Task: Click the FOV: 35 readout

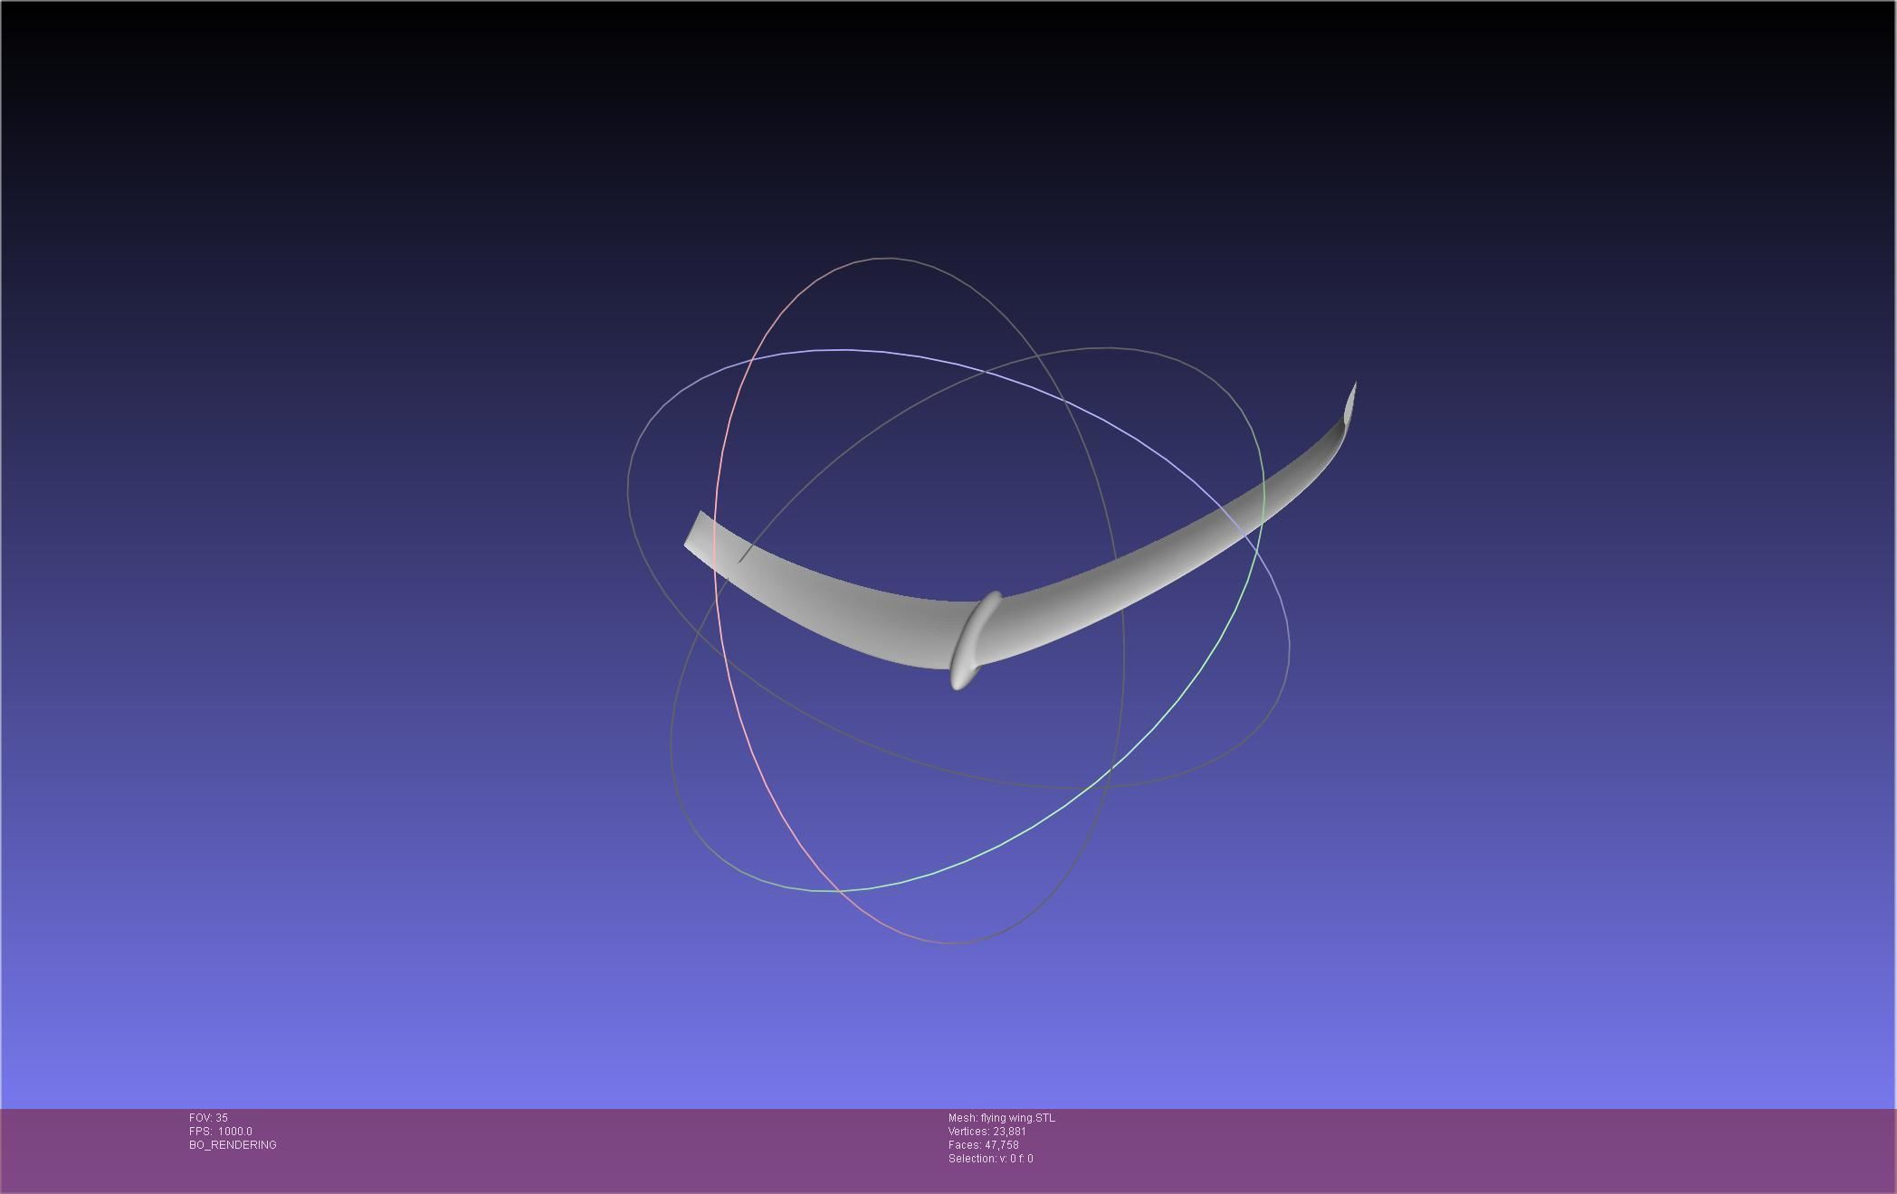Action: coord(208,1118)
